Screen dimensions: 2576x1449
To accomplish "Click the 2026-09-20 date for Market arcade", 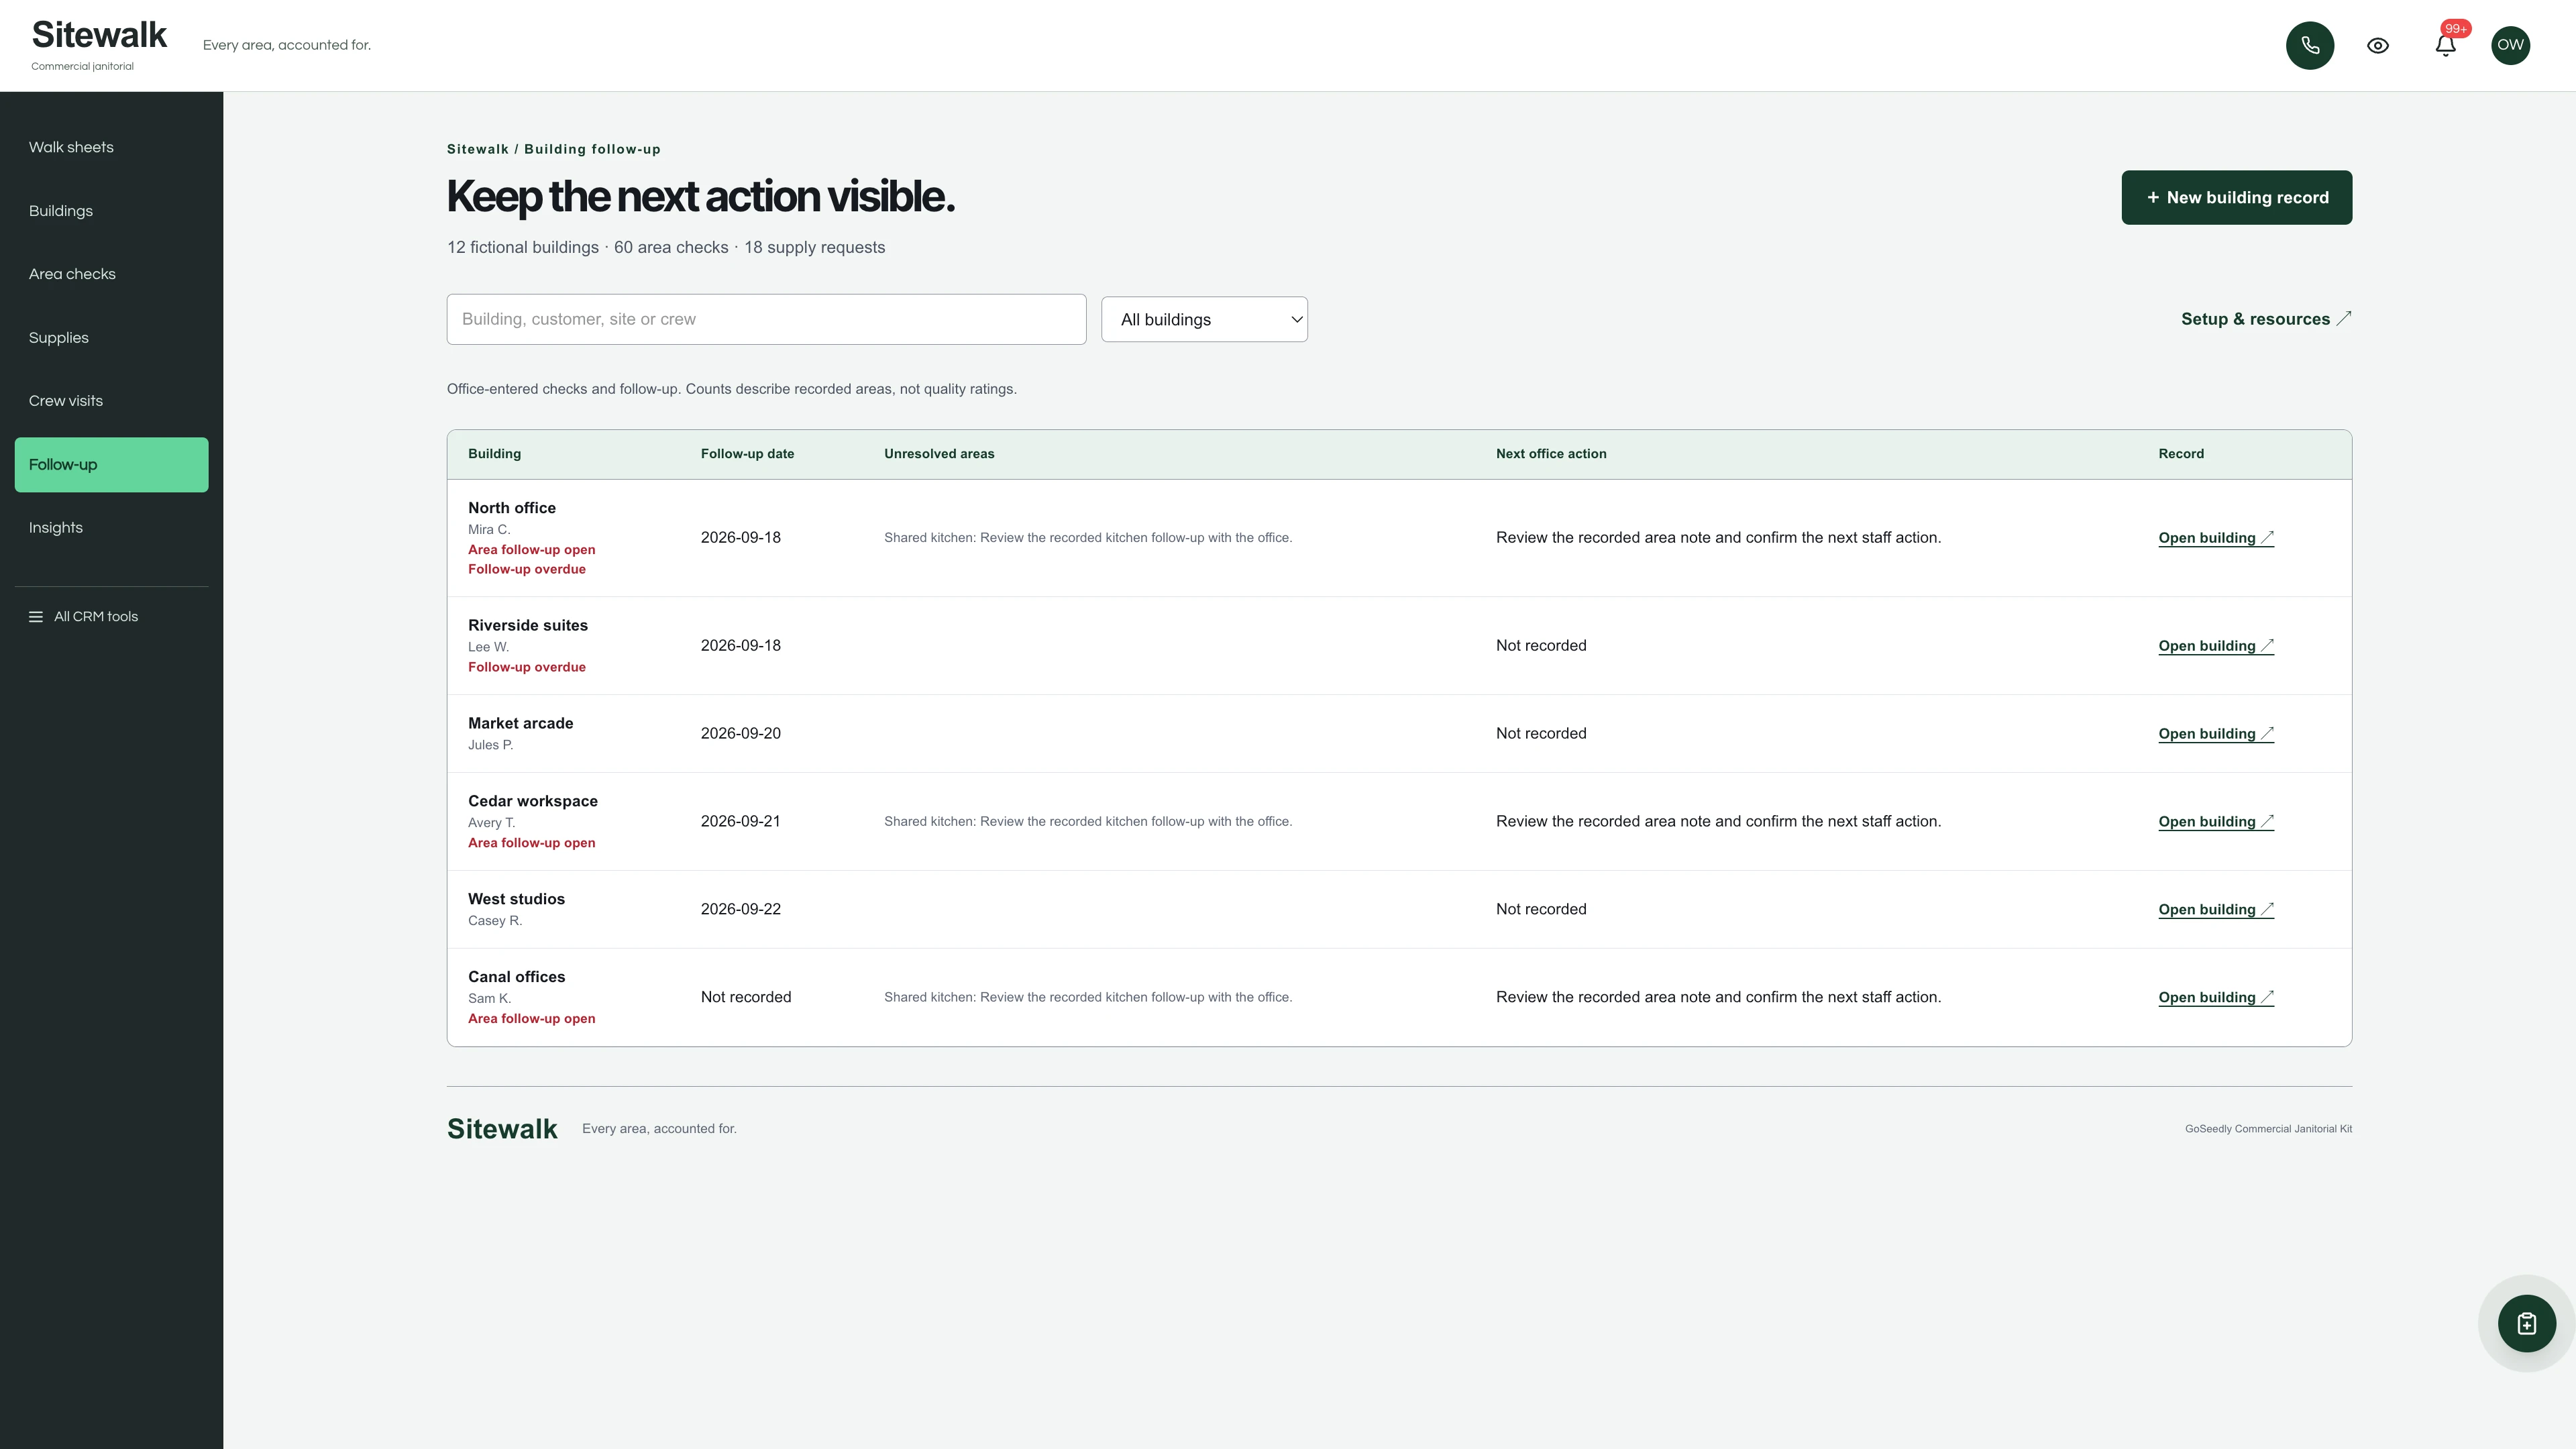I will 741,734.
